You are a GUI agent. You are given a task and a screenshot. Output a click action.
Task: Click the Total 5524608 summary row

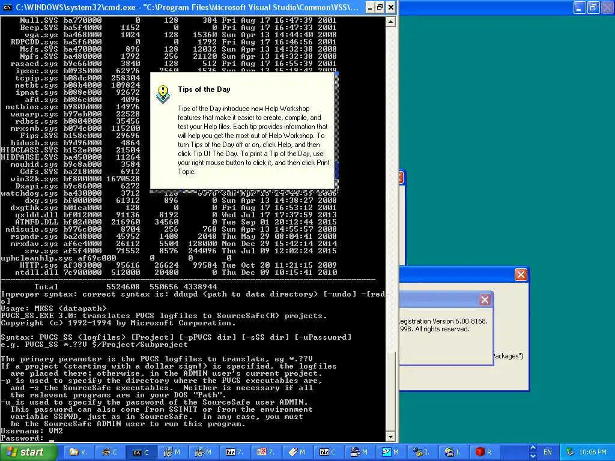[126, 287]
